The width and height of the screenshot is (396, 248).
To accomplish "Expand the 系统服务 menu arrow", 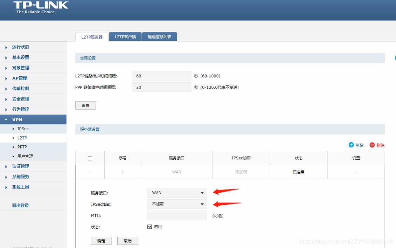I will tap(6, 177).
